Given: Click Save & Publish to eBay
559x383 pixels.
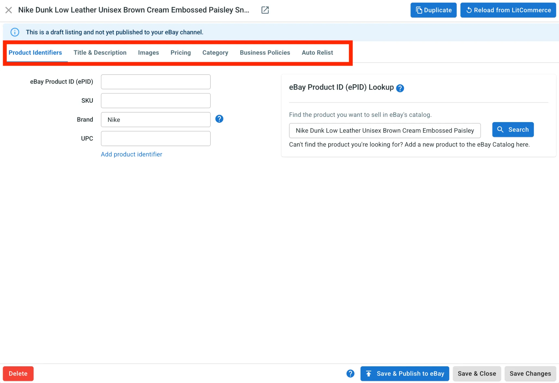Looking at the screenshot, I should pos(405,373).
